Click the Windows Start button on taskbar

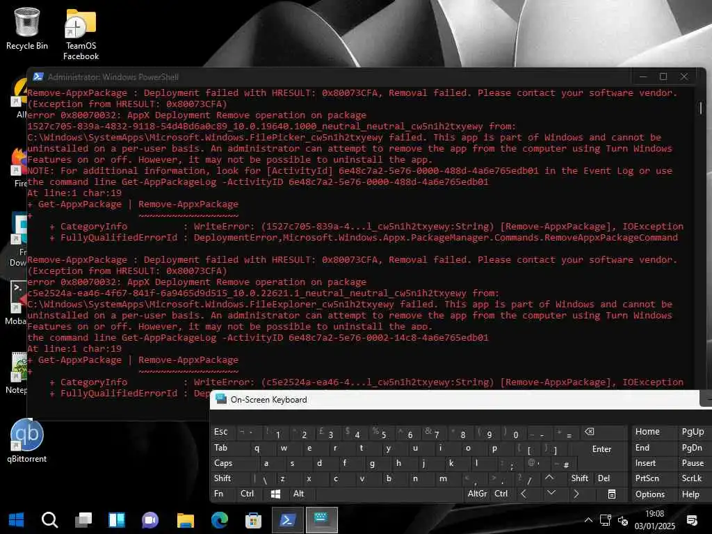[17, 519]
